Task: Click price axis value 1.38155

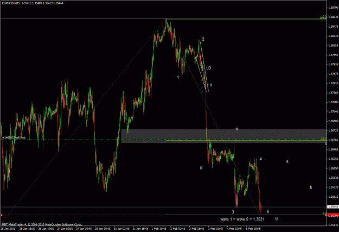Action: click(333, 46)
